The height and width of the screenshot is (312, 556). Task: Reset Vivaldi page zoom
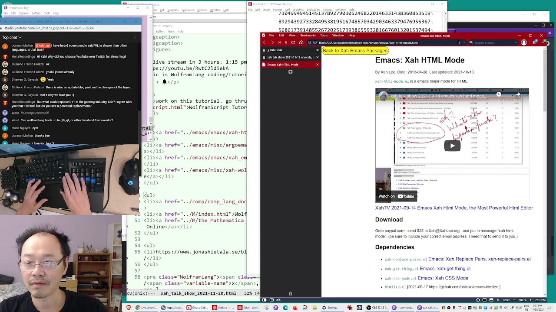tap(506, 300)
